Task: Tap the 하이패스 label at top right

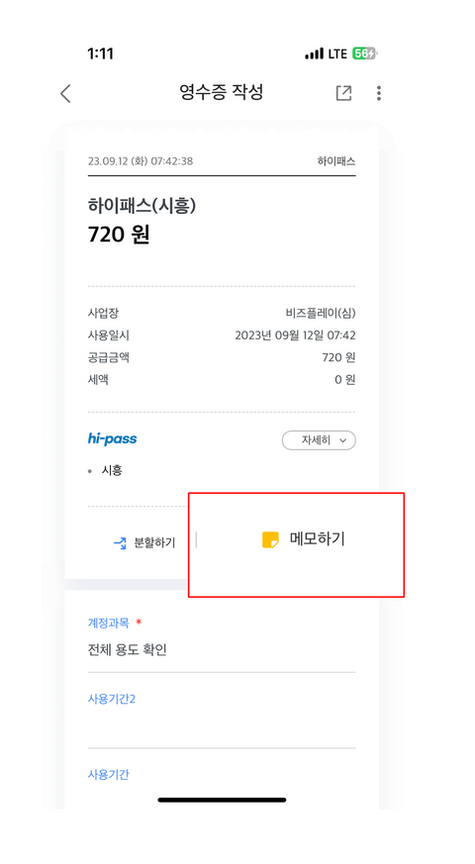Action: tap(336, 161)
